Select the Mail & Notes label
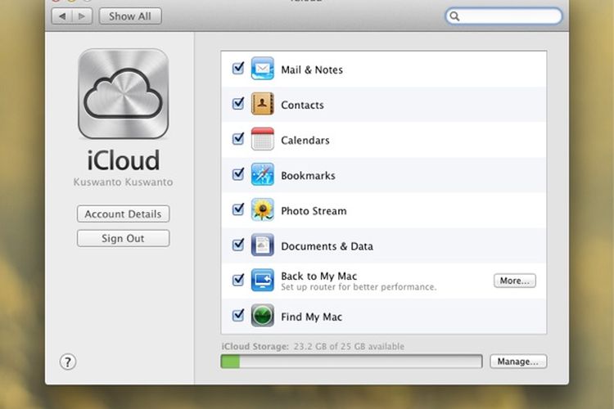This screenshot has width=614, height=409. (x=312, y=70)
